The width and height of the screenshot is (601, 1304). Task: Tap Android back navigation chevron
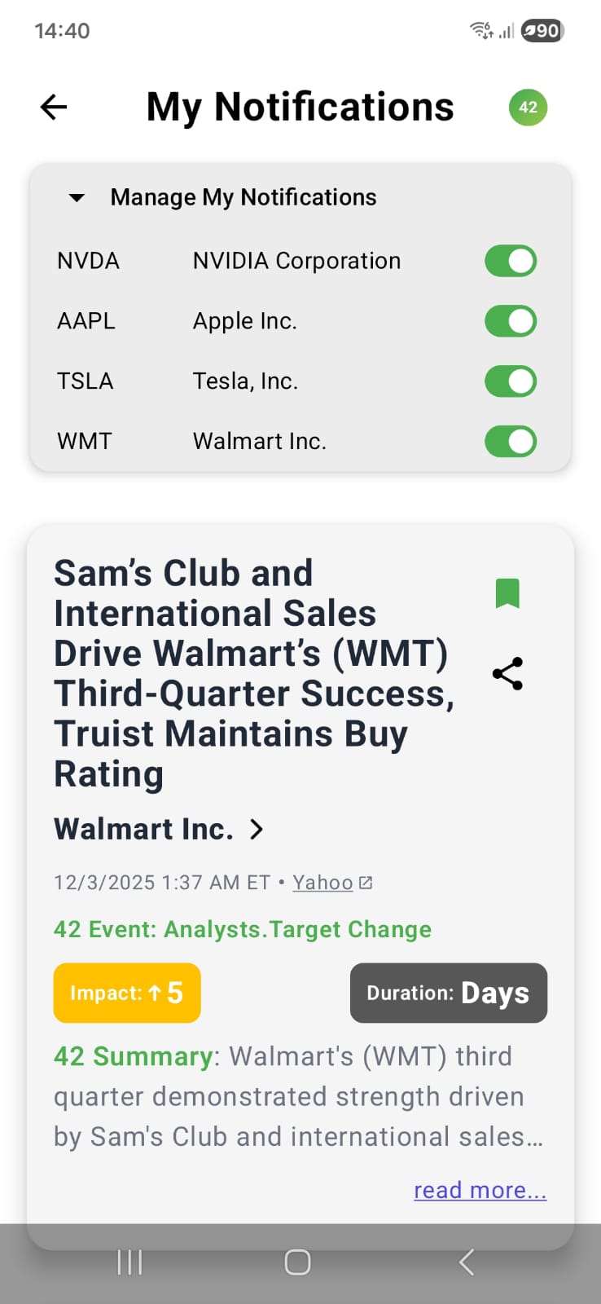[466, 1262]
